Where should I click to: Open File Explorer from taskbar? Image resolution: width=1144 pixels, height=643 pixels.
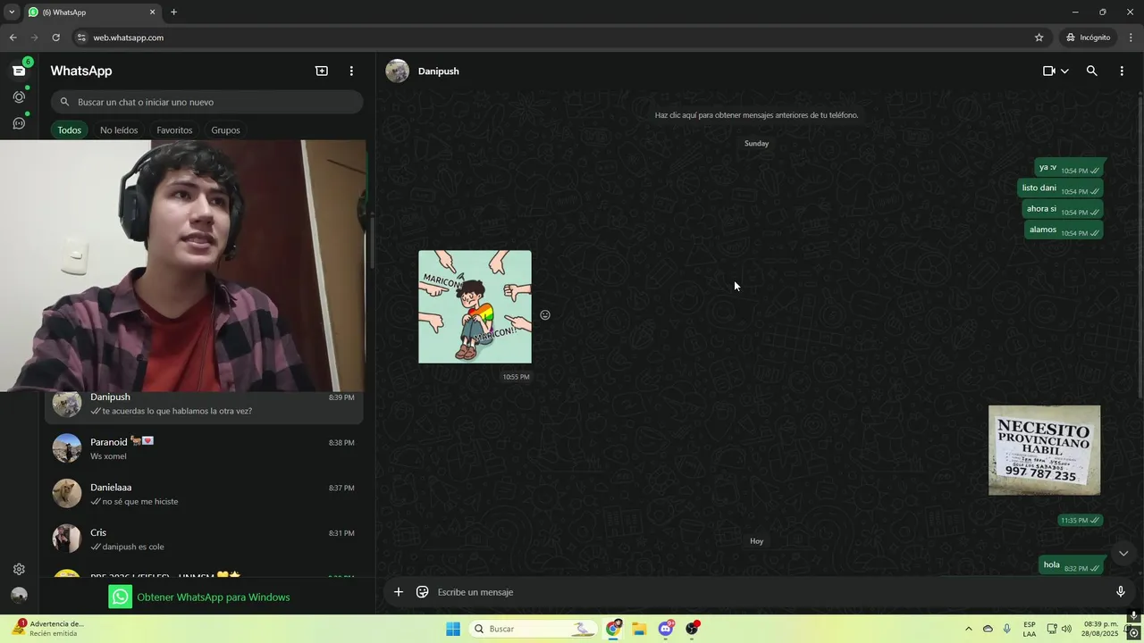point(639,629)
